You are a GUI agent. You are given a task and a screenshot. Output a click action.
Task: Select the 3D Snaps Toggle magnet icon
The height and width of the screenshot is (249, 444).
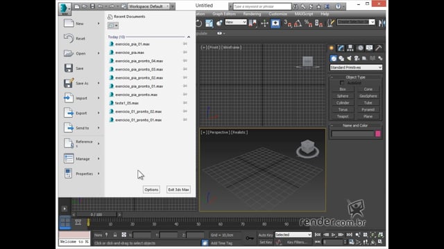tap(287, 23)
